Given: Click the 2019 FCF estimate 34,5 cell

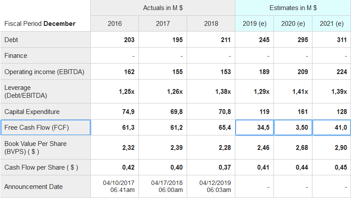Looking at the screenshot, I should coord(255,128).
